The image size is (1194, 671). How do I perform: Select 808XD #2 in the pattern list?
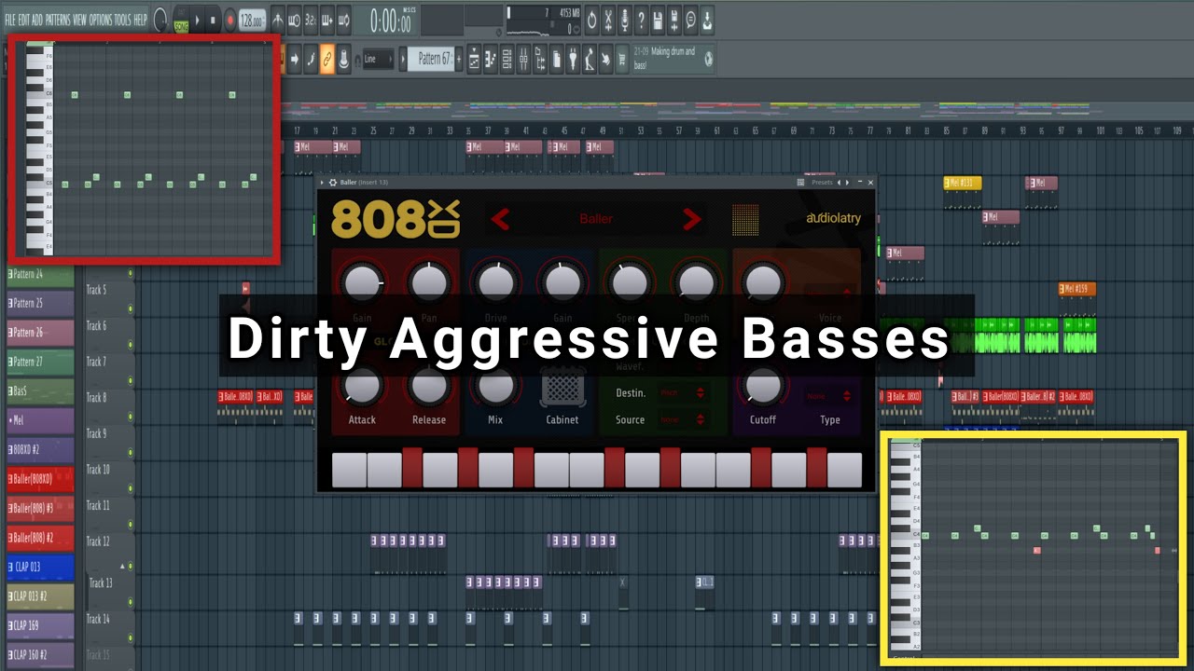pos(40,449)
